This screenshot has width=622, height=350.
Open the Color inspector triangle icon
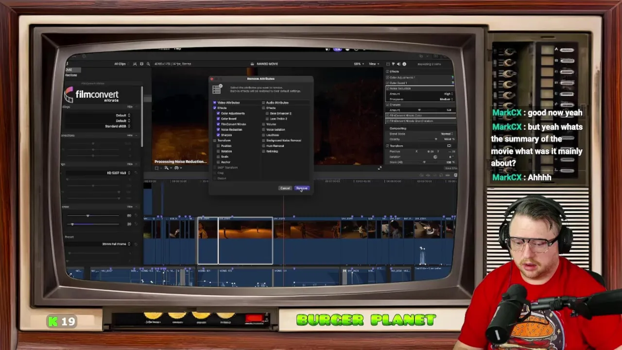tap(393, 64)
